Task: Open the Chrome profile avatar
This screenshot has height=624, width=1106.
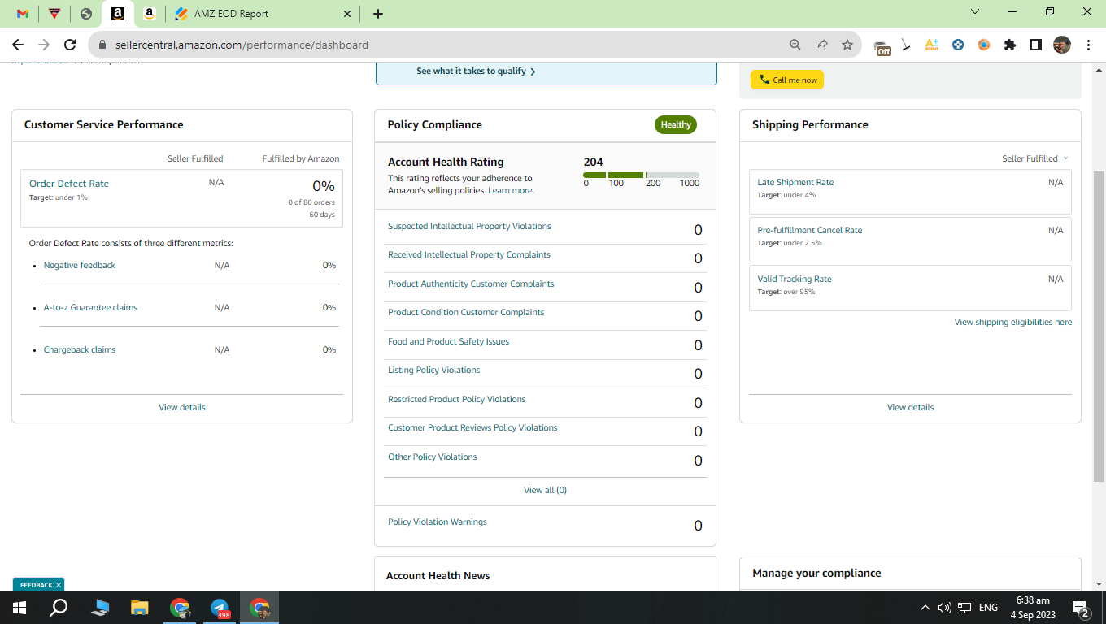Action: 1062,45
